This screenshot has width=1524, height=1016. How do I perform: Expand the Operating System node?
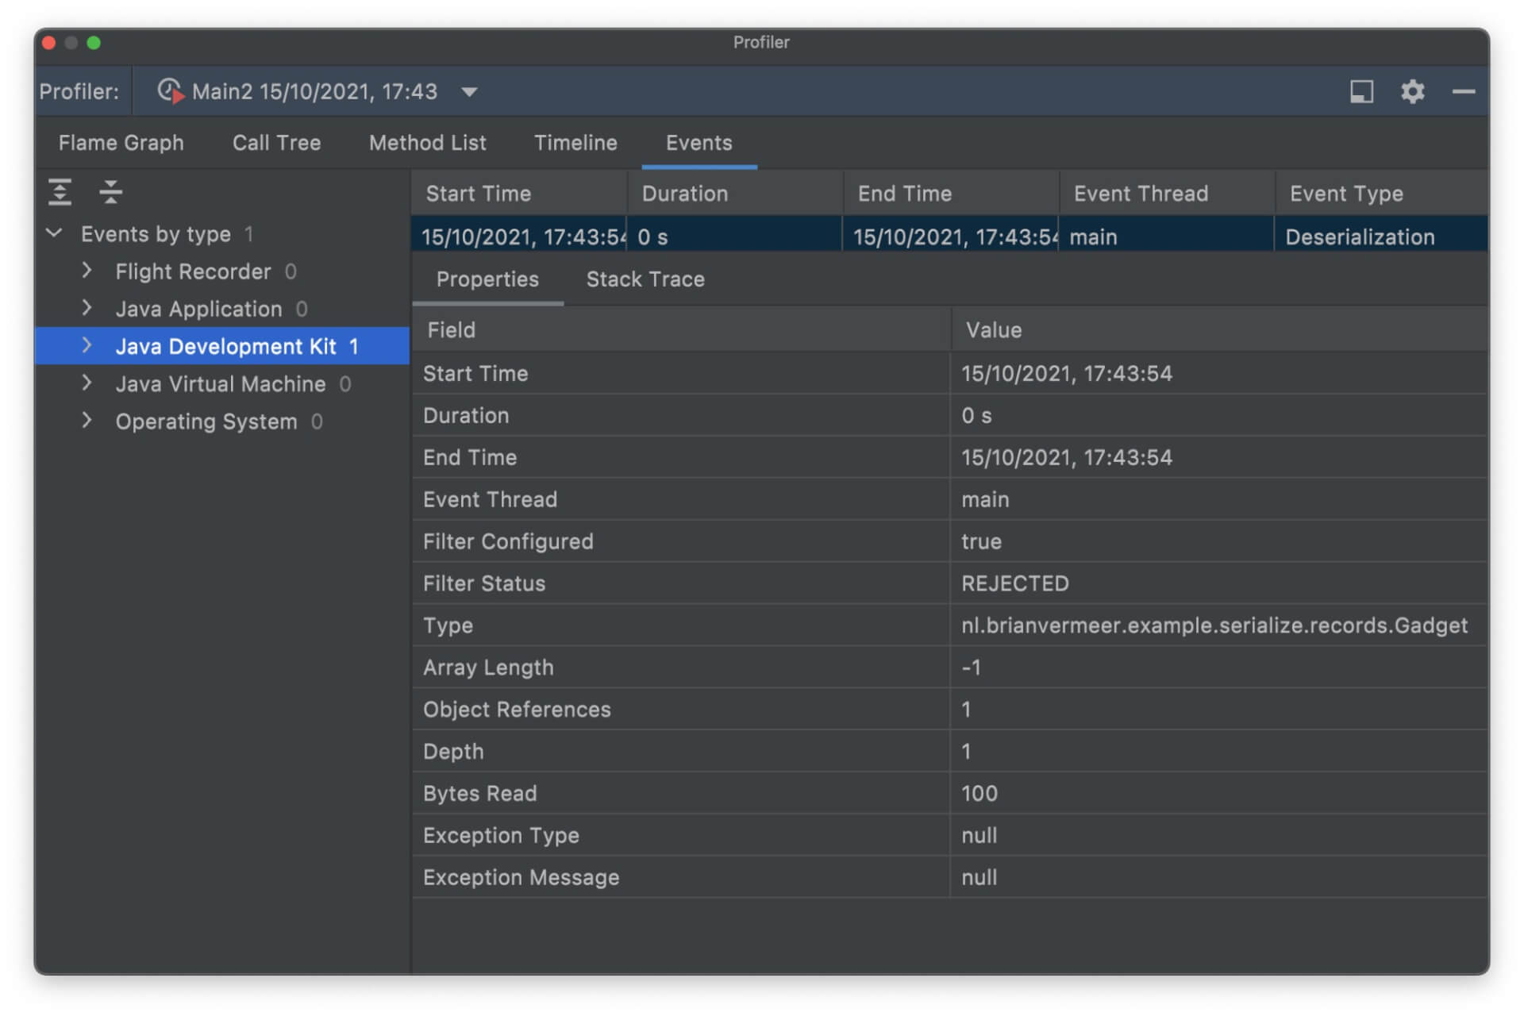click(87, 421)
